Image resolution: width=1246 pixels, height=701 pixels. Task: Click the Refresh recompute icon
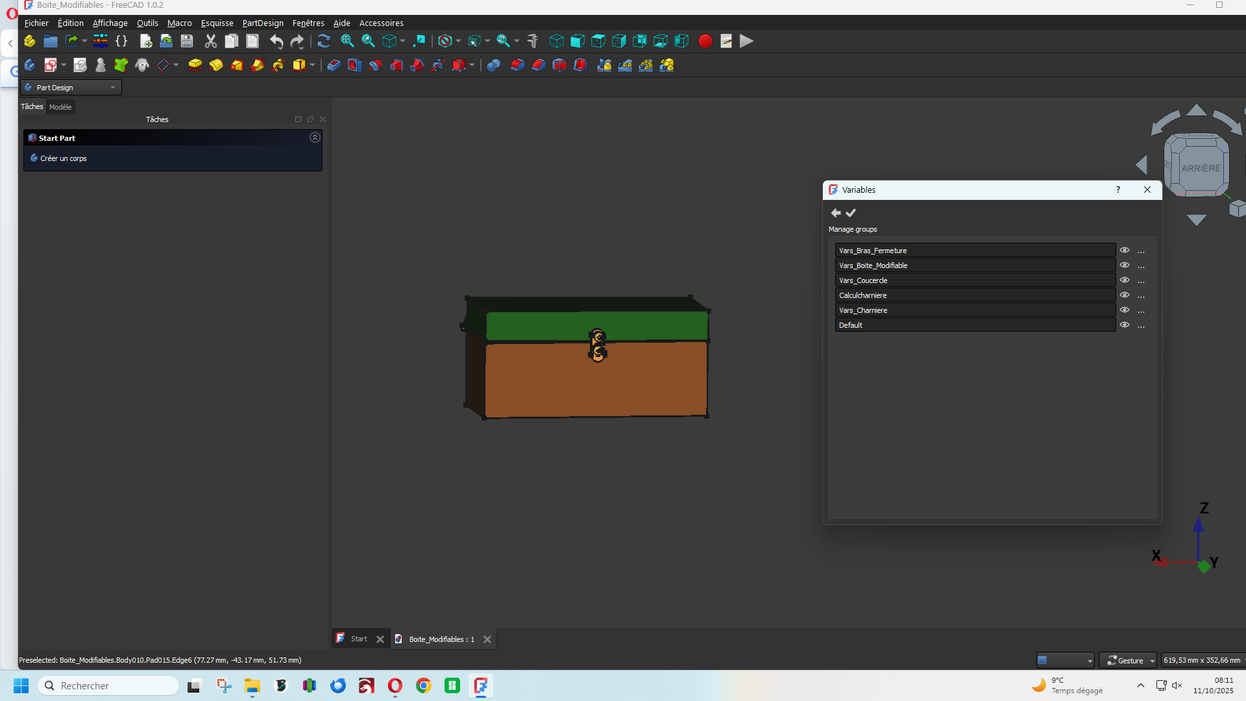(324, 41)
